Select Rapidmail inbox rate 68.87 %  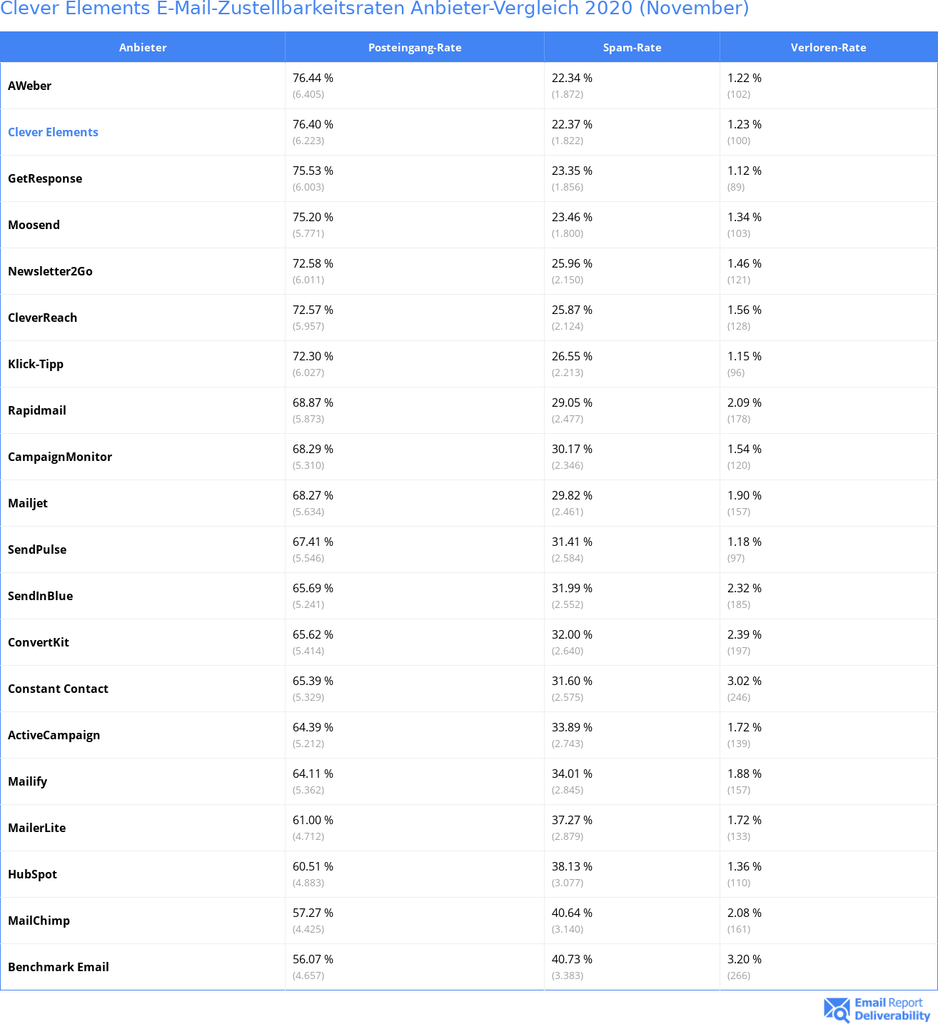(x=313, y=402)
